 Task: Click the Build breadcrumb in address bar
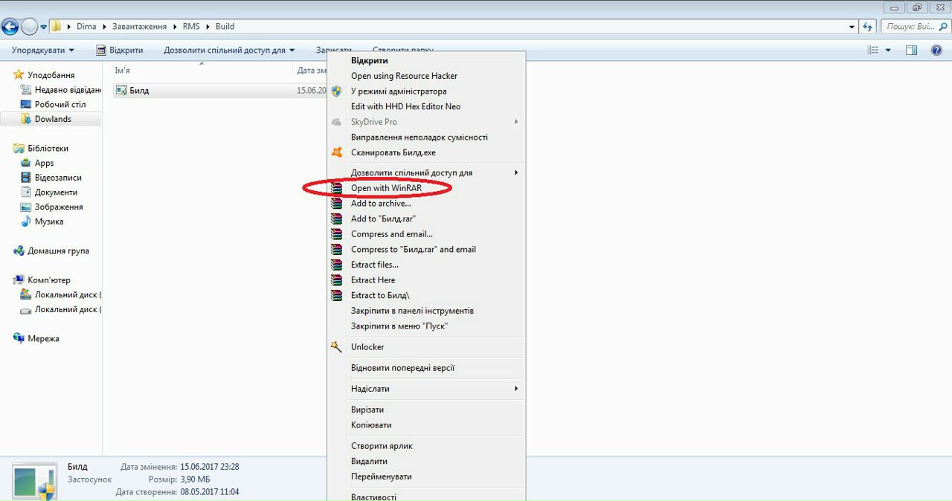[225, 27]
